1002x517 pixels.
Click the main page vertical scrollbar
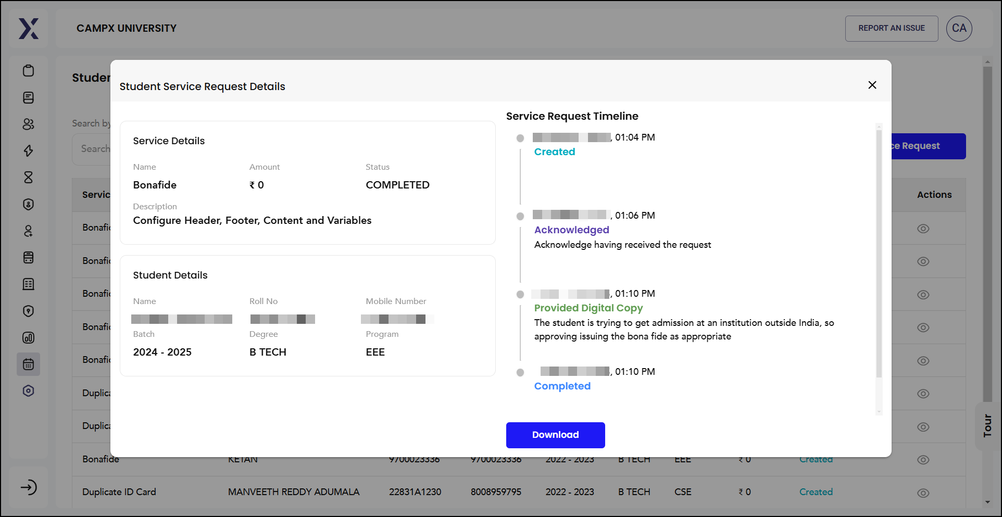coord(987,234)
